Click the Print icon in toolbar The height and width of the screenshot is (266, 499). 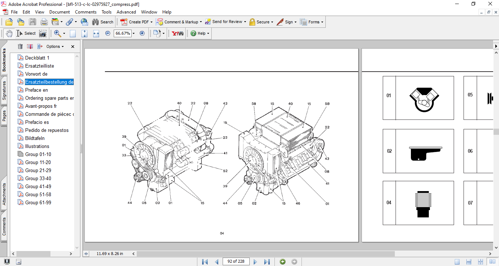(44, 22)
